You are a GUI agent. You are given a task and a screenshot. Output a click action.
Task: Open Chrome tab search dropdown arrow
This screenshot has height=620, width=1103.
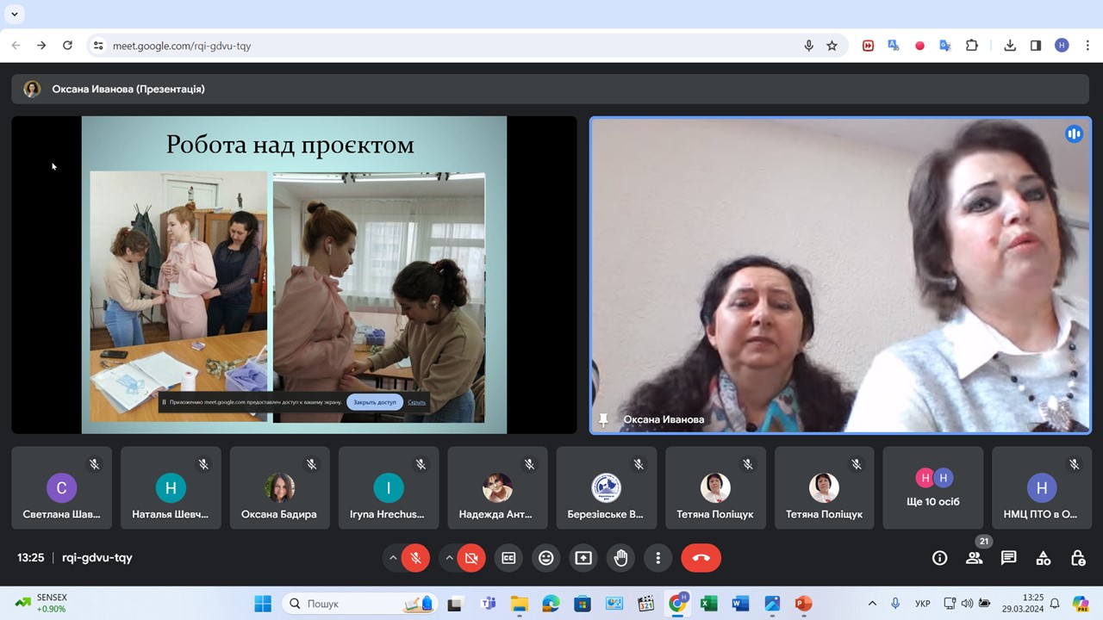tap(14, 14)
